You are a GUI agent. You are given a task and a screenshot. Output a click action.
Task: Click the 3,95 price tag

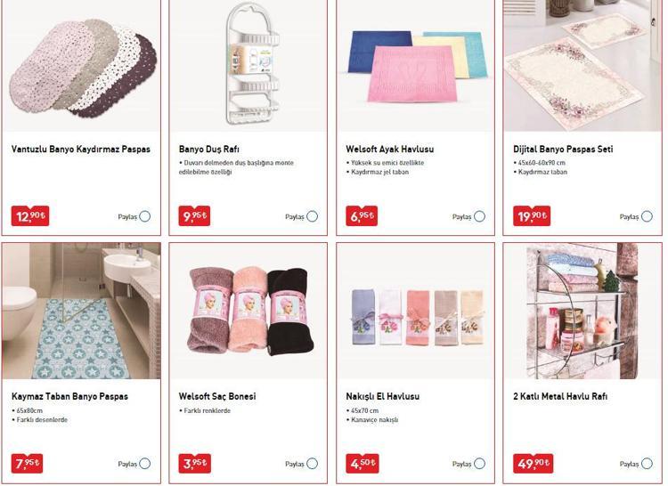195,464
